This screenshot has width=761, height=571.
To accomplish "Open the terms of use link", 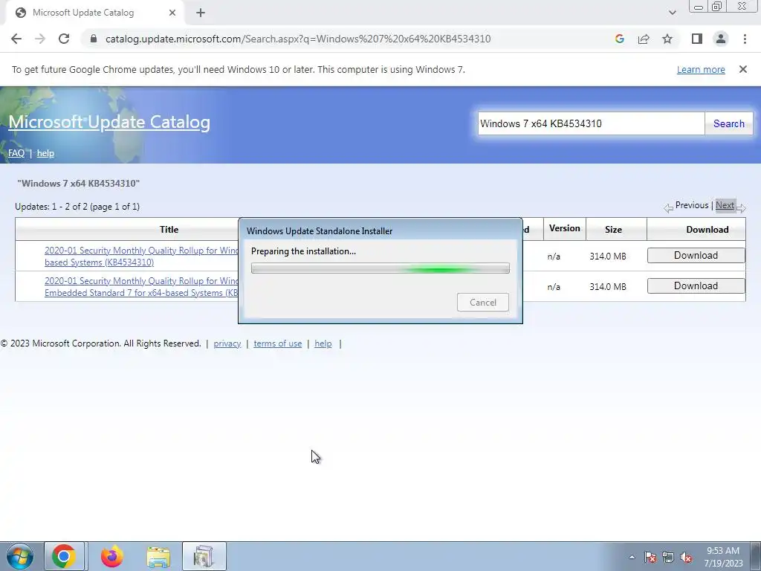I will (278, 343).
